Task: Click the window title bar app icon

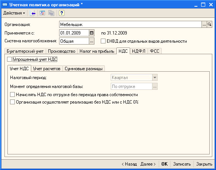Action: tap(5, 5)
